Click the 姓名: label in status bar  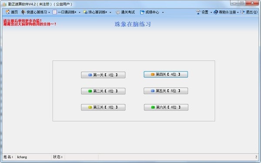click(x=8, y=157)
